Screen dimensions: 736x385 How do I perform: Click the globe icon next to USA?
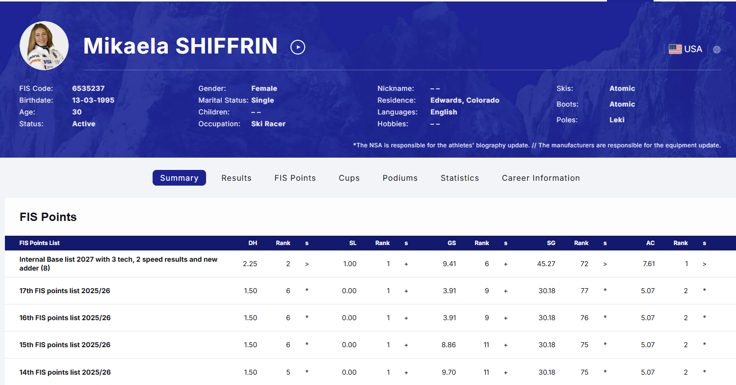click(717, 50)
